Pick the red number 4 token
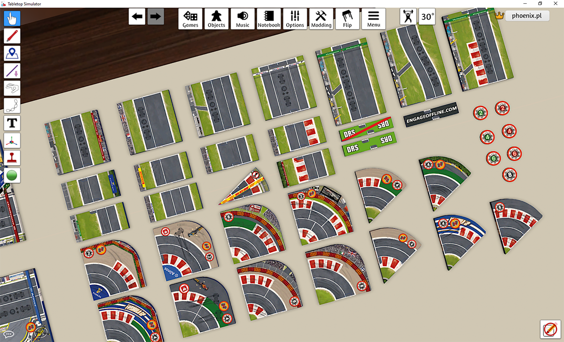The height and width of the screenshot is (342, 564). [509, 131]
